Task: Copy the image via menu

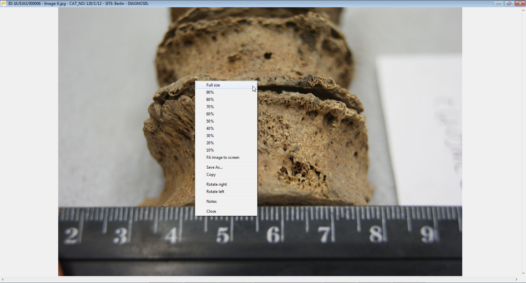Action: tap(211, 175)
